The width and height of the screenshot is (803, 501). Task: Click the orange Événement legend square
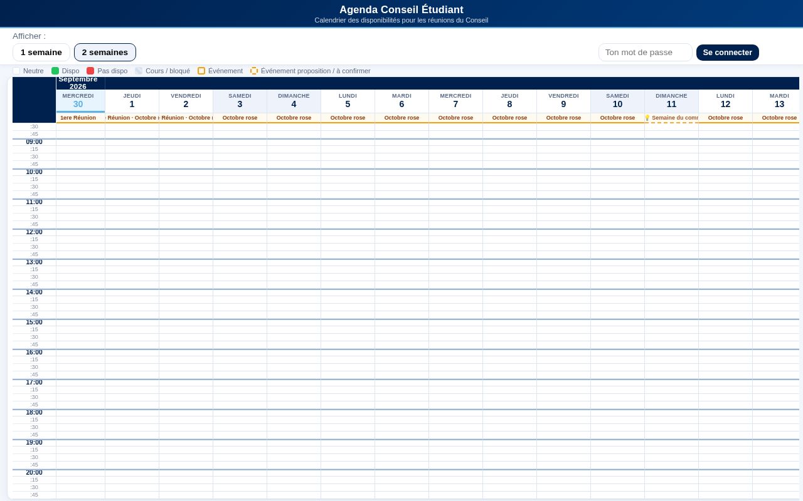tap(201, 71)
